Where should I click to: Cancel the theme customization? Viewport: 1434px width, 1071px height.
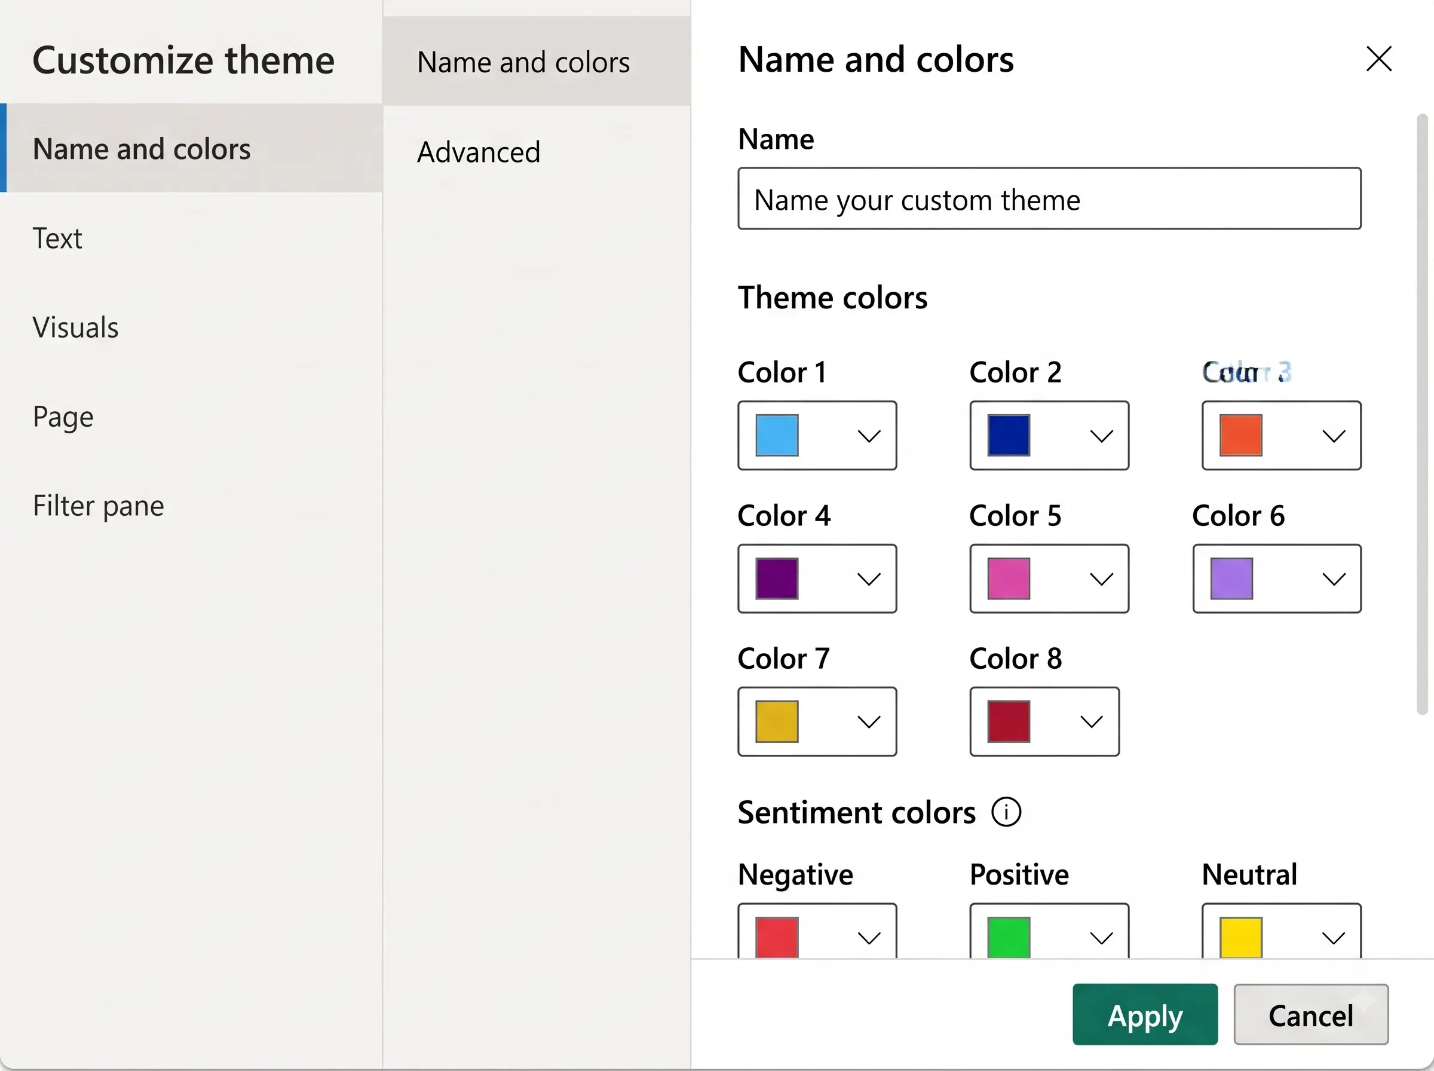tap(1311, 1015)
